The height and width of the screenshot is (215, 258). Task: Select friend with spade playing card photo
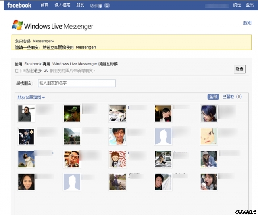(26, 136)
